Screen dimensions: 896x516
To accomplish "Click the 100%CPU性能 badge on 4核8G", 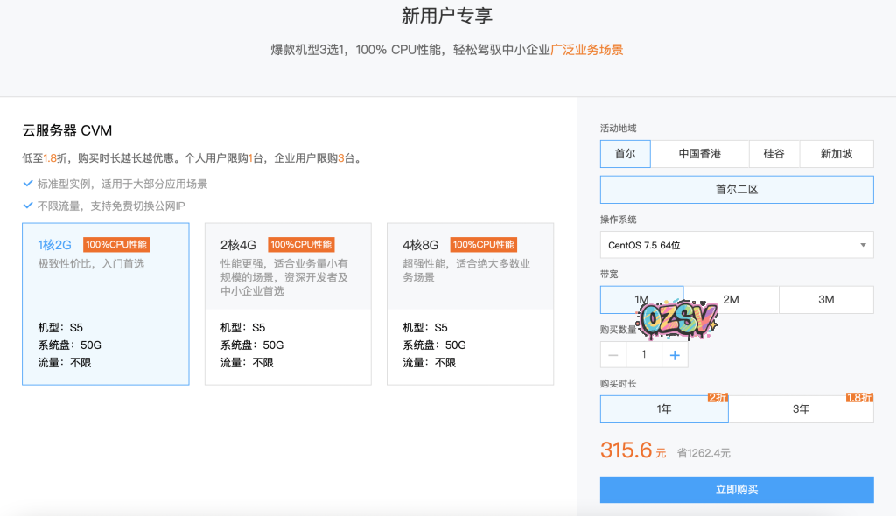I will tap(483, 245).
